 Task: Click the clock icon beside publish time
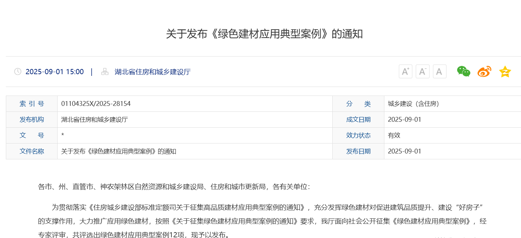[x=18, y=72]
